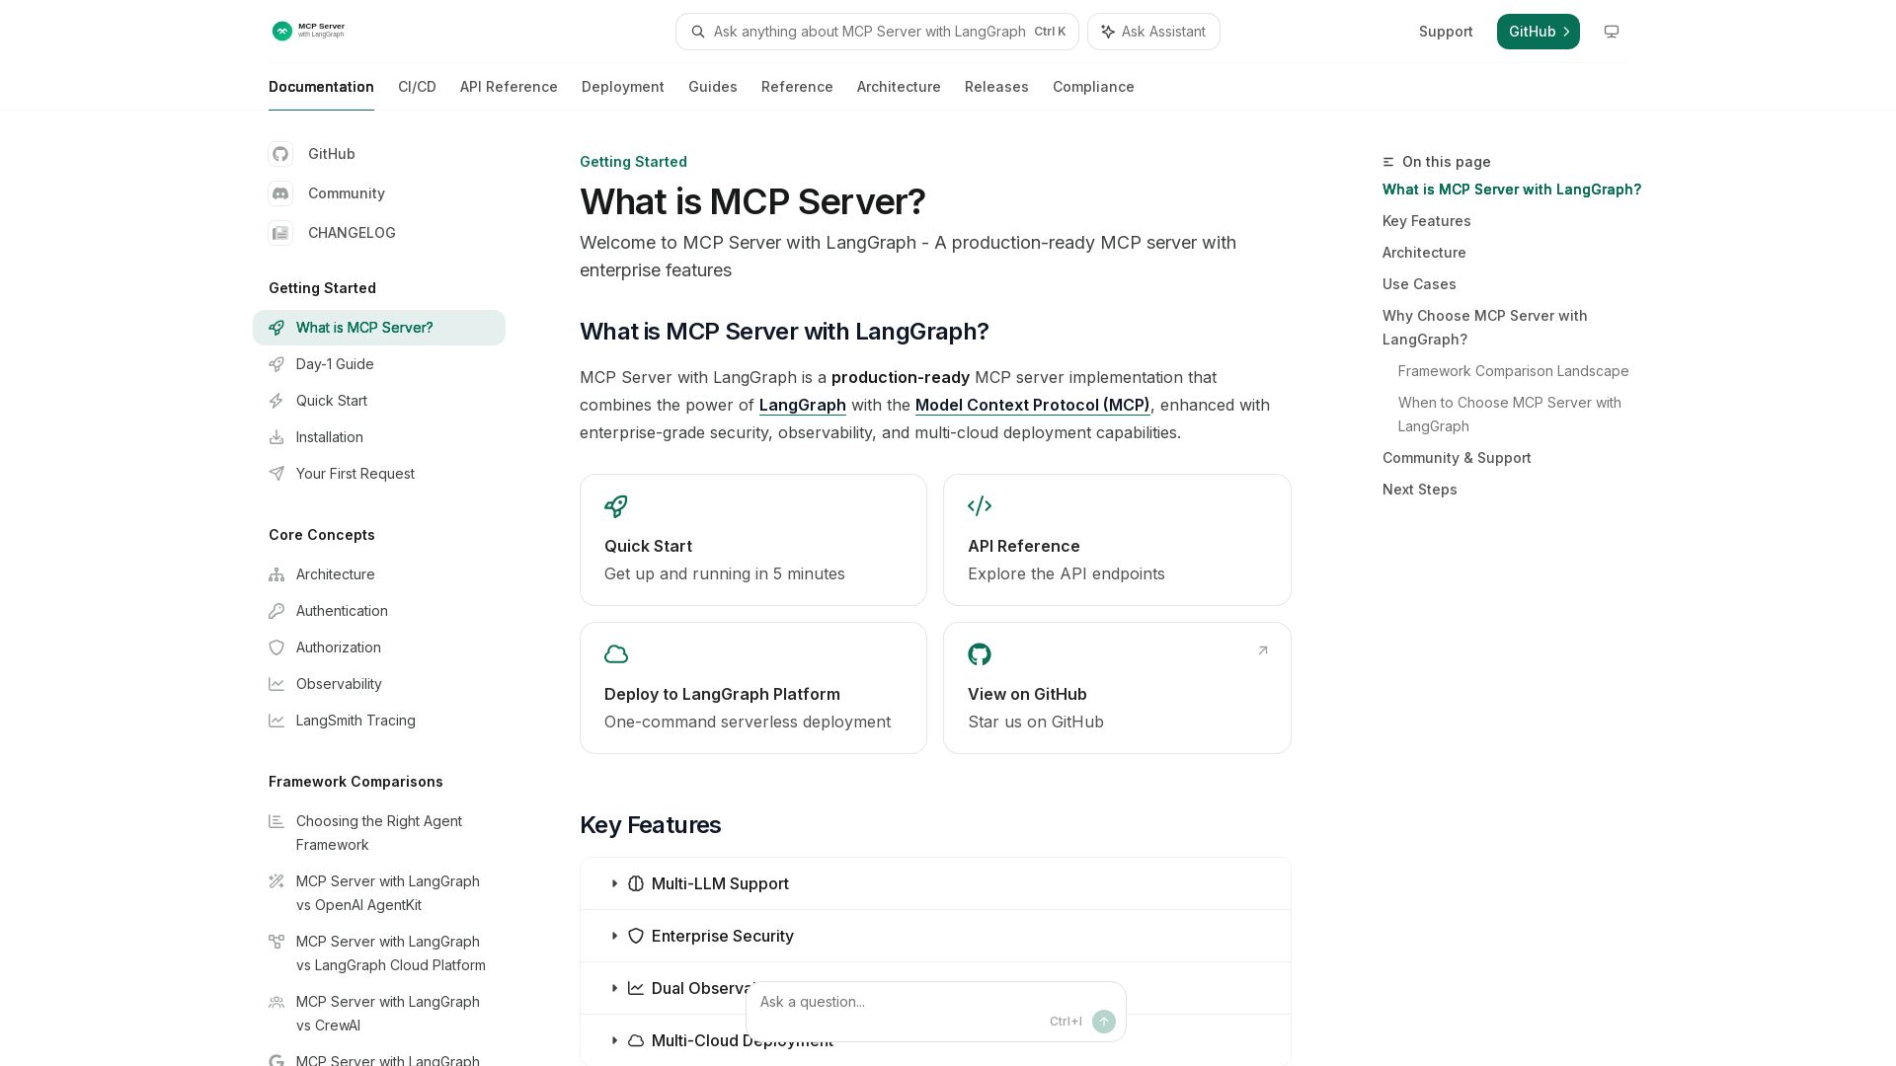Jump to Next Steps outline link
This screenshot has height=1066, width=1896.
pos(1420,490)
